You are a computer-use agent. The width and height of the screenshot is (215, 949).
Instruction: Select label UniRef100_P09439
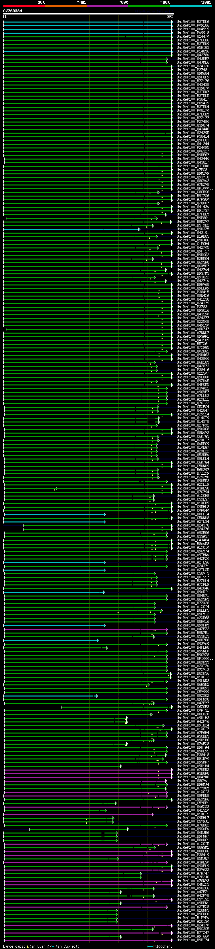[x=193, y=103]
